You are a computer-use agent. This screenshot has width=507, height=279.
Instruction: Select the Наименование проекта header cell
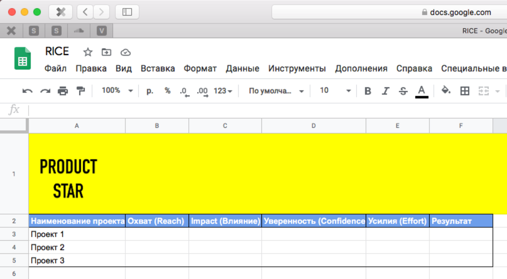coord(77,221)
